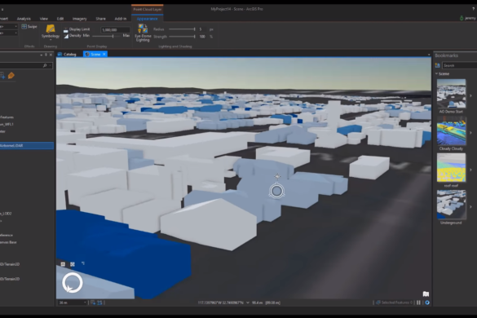Open the coordinate display dropdown arrow
Screen dimensions: 477x318
click(x=248, y=303)
